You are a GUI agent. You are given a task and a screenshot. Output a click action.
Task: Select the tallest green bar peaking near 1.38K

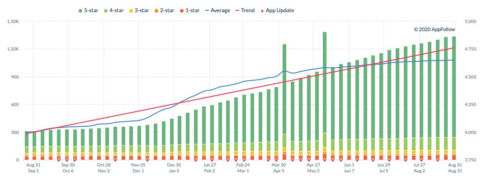point(325,96)
